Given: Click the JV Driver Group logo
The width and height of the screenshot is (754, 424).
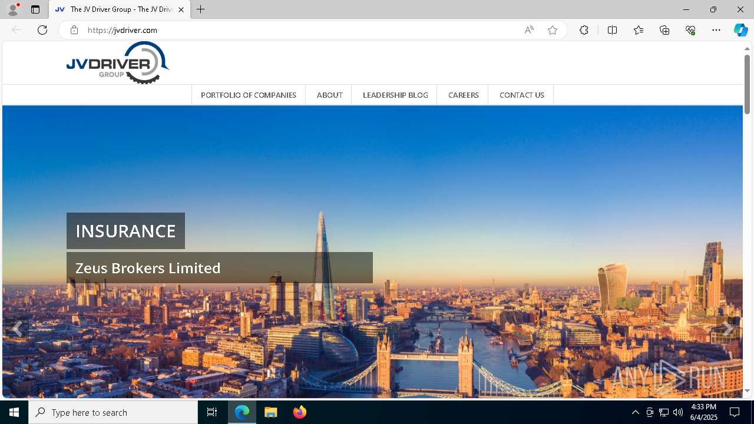Looking at the screenshot, I should [118, 62].
